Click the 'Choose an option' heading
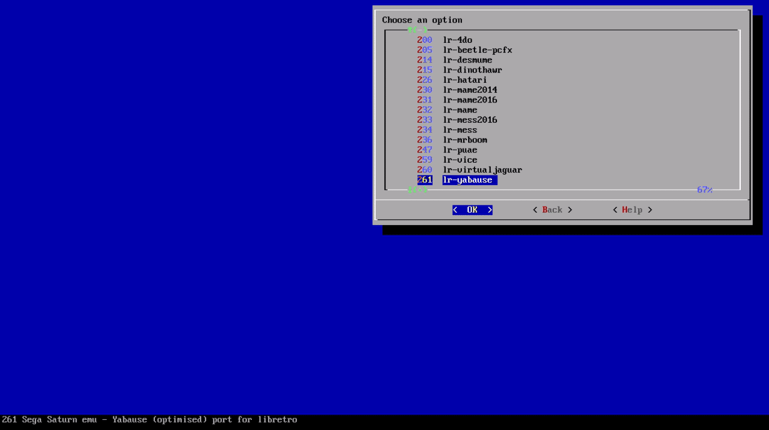This screenshot has height=430, width=769. 422,20
